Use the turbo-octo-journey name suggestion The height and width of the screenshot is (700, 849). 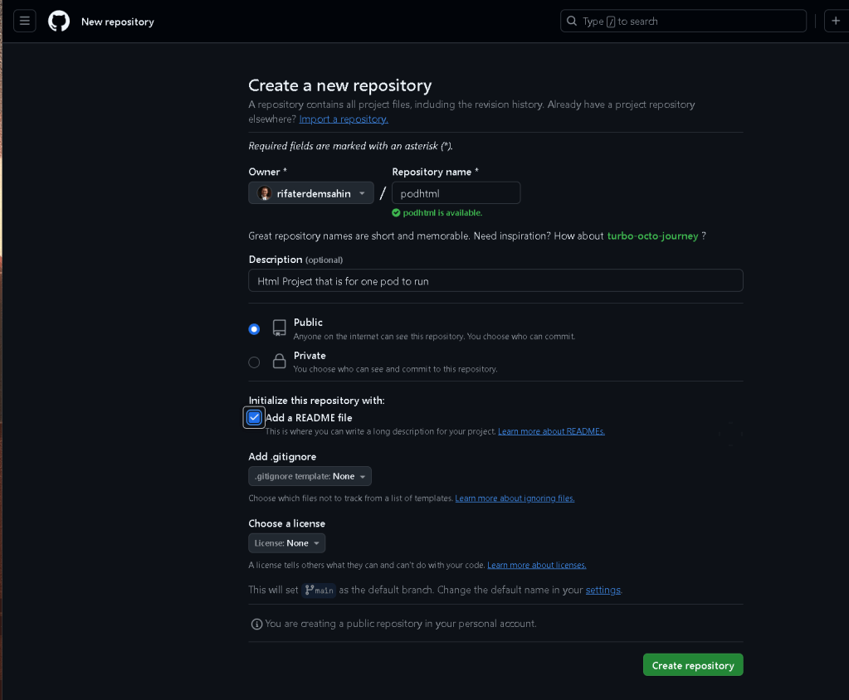pos(652,236)
